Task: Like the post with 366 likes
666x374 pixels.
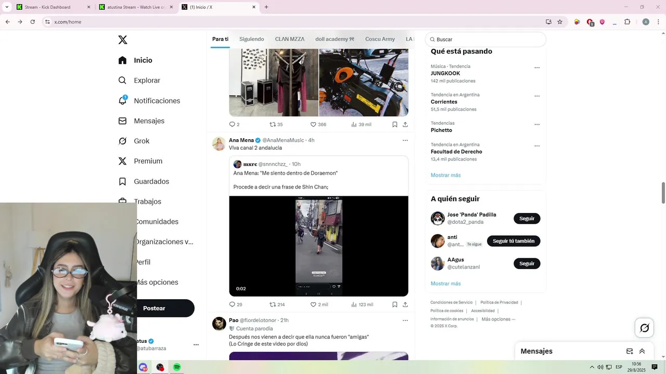Action: [x=313, y=124]
